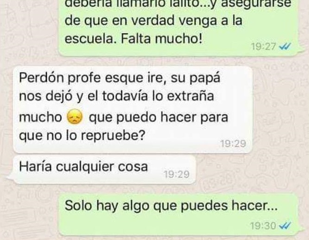Click the word "mucho" beside the emoji
309x240 pixels.
41,117
